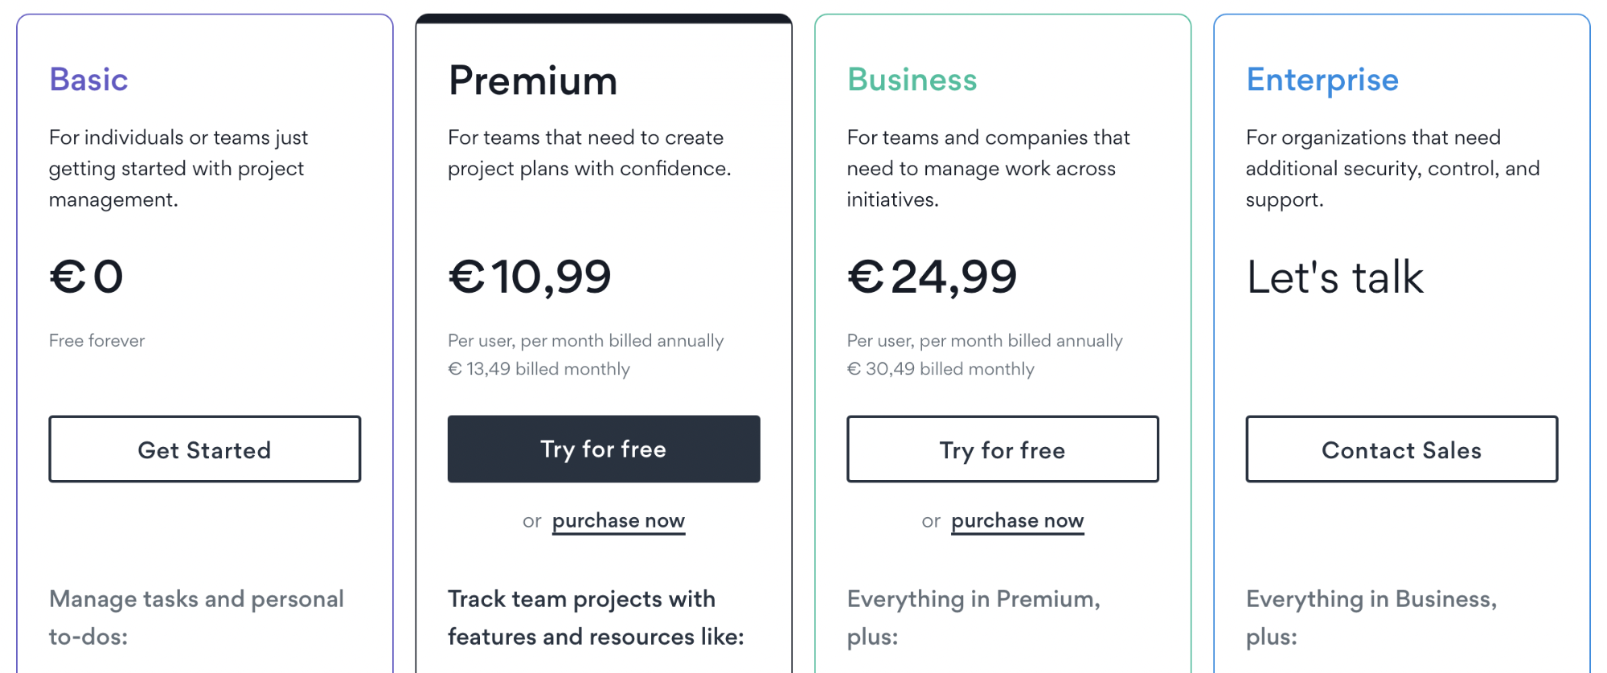The width and height of the screenshot is (1607, 673).
Task: Select the Premium plan heading
Action: point(532,80)
